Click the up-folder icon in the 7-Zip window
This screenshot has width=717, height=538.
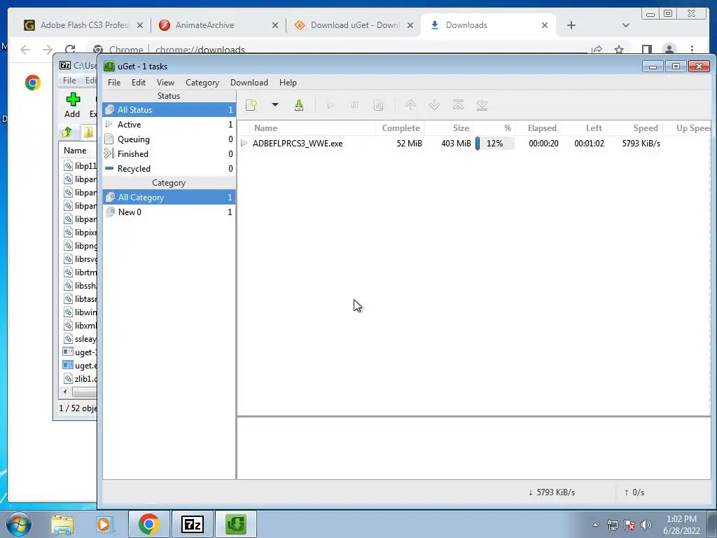tap(67, 132)
